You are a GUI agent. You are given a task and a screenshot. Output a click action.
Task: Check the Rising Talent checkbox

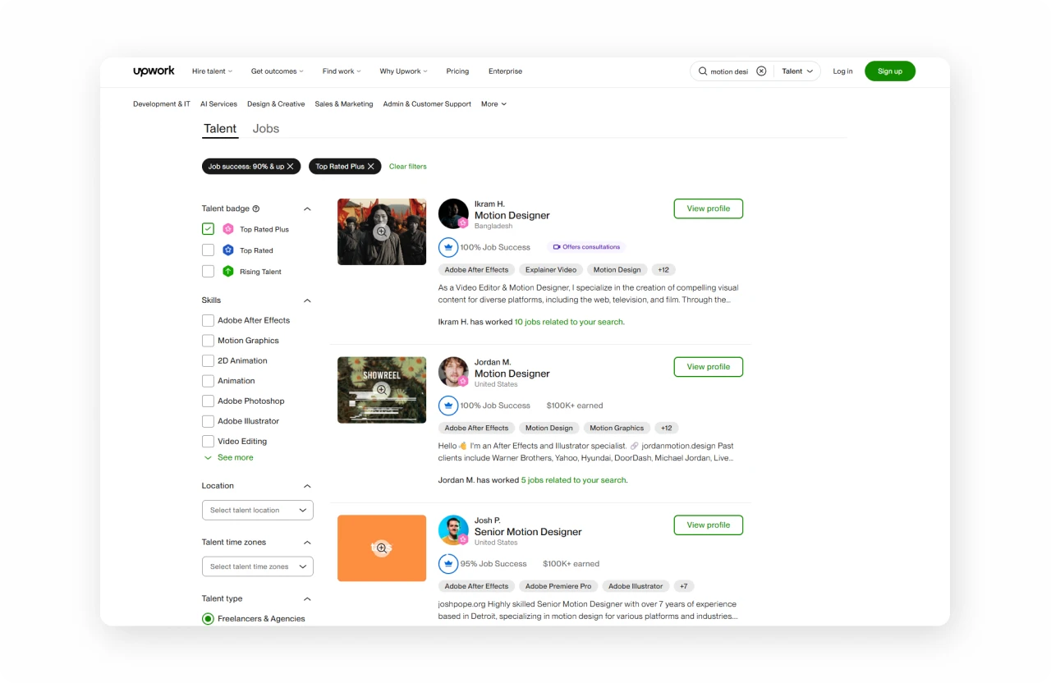(208, 271)
